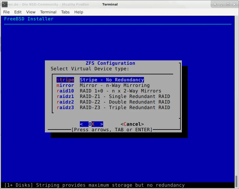The image size is (239, 189).
Task: Click the 'Press arrows, TAB or ENTER' hint
Action: coord(112,130)
